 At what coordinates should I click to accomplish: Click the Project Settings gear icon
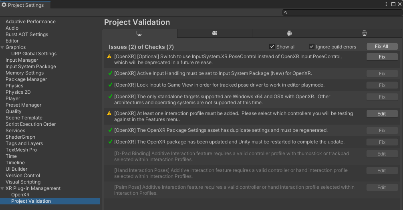[4, 5]
